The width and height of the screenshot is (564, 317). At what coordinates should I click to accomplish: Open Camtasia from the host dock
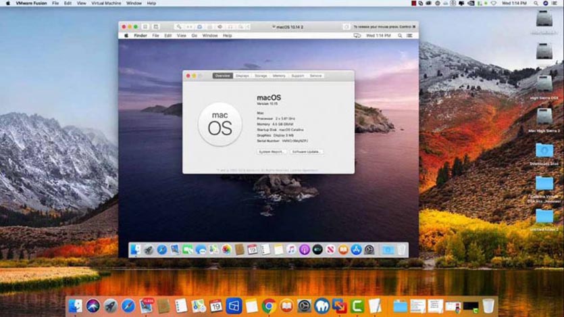click(357, 306)
